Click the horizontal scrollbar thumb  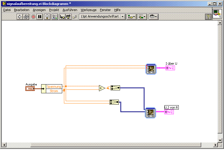click(116, 145)
